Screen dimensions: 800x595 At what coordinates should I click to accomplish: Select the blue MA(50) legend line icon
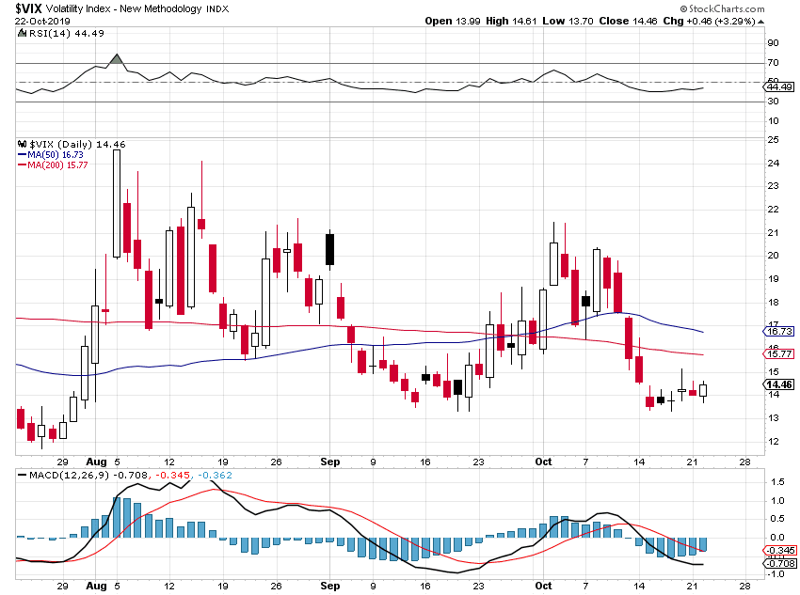pos(23,156)
